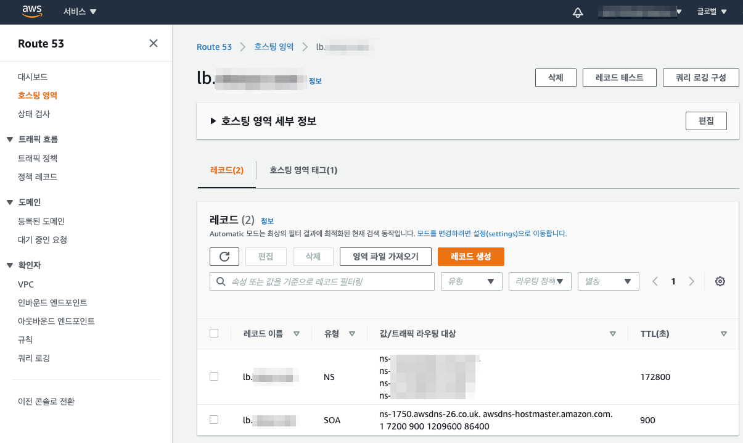This screenshot has width=743, height=443.
Task: Click the records toolbar 편집 button
Action: pos(266,257)
